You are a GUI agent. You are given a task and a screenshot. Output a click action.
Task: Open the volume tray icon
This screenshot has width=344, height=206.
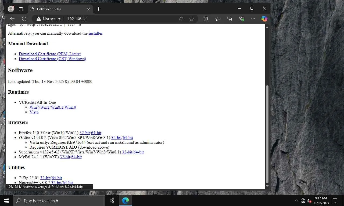pyautogui.click(x=309, y=201)
